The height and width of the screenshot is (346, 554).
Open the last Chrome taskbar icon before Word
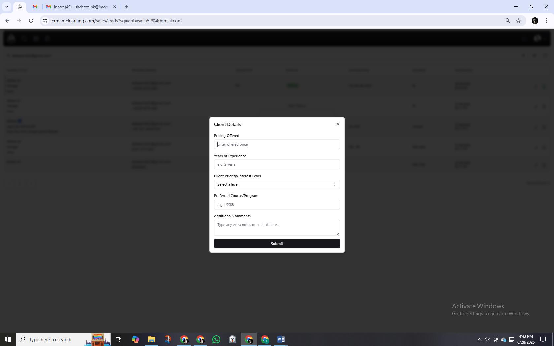(265, 339)
